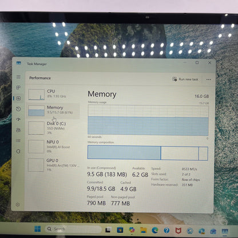Open the three-dot more options menu
238x238 pixels.
208,80
